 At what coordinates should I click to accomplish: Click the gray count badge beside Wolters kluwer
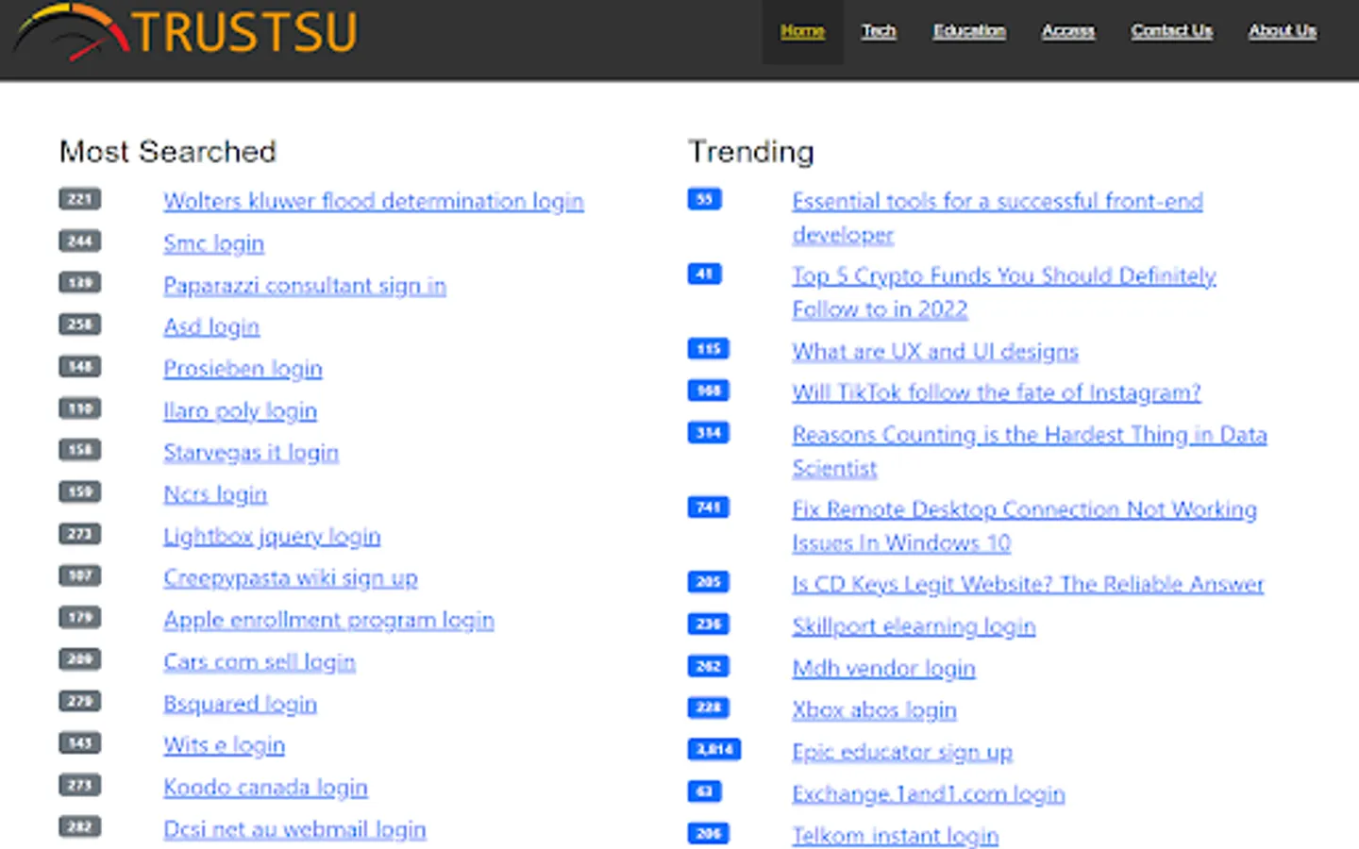pyautogui.click(x=79, y=199)
